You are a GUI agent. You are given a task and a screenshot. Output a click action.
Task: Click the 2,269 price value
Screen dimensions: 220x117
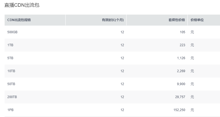point(181,71)
